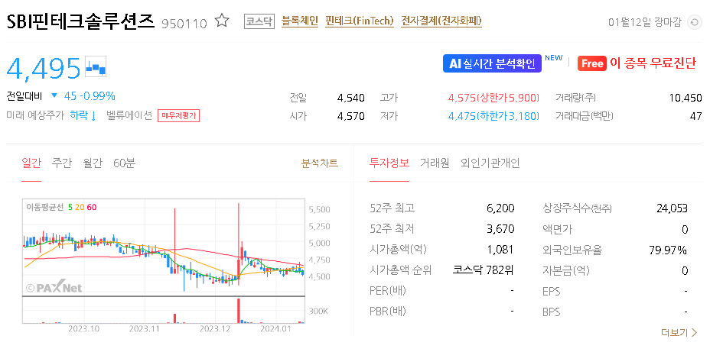Click the 이동평균선 20 legend value
The width and height of the screenshot is (710, 352).
(80, 208)
